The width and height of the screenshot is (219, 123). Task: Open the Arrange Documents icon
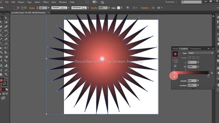click(95, 2)
